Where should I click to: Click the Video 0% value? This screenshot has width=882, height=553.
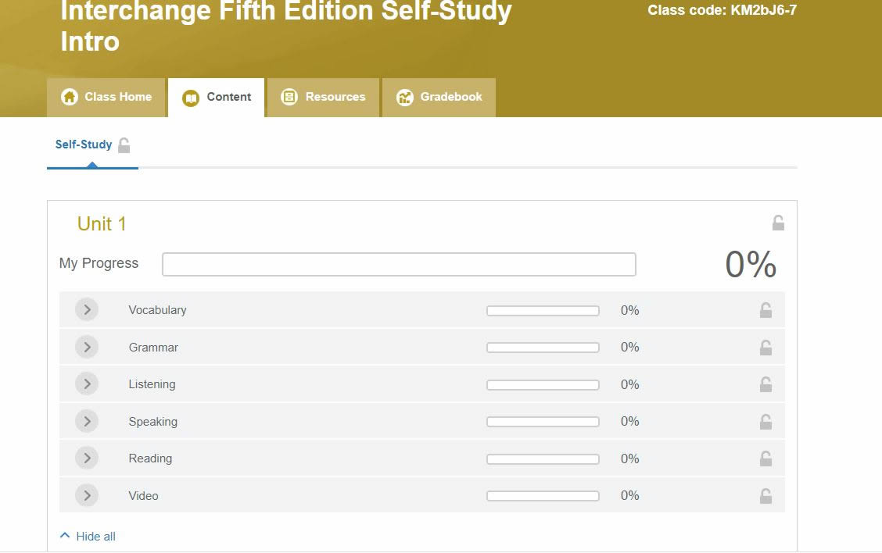tap(630, 496)
